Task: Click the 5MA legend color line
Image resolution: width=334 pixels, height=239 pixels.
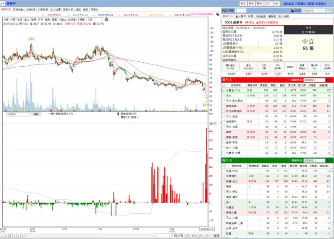Action: coord(43,15)
